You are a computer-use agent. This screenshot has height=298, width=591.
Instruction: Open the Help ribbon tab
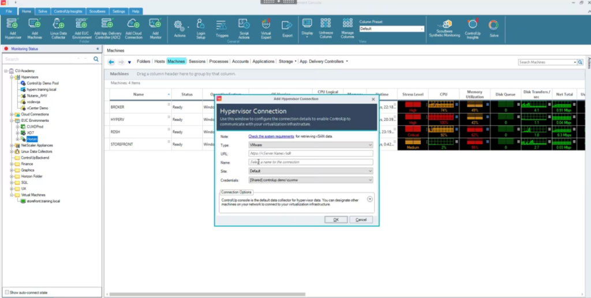pos(136,12)
